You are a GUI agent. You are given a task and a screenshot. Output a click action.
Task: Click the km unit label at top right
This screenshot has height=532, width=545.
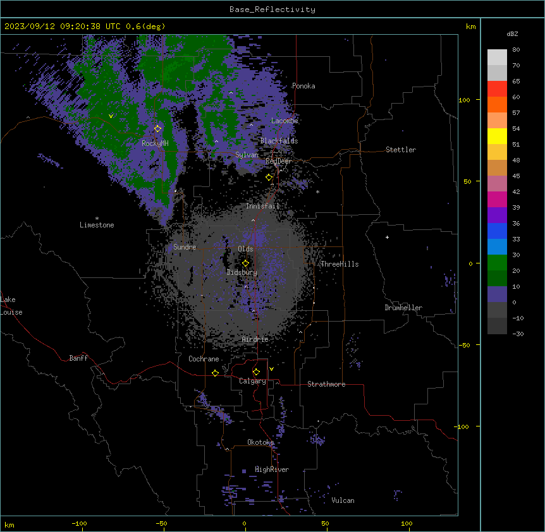coord(470,27)
